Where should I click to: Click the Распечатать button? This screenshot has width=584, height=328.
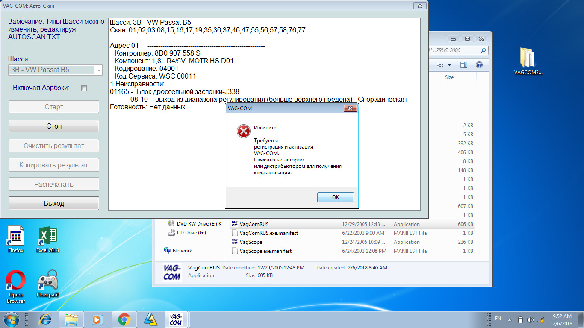click(x=54, y=184)
